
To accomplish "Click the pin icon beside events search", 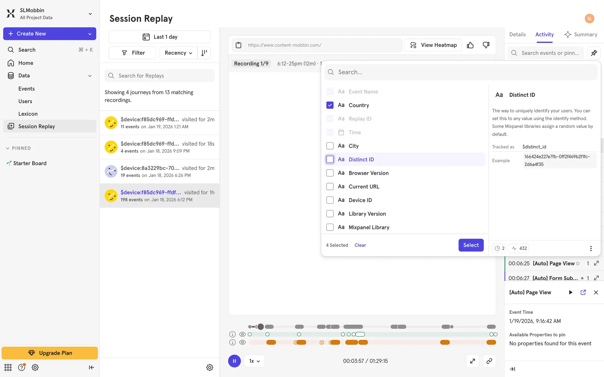I will (594, 53).
